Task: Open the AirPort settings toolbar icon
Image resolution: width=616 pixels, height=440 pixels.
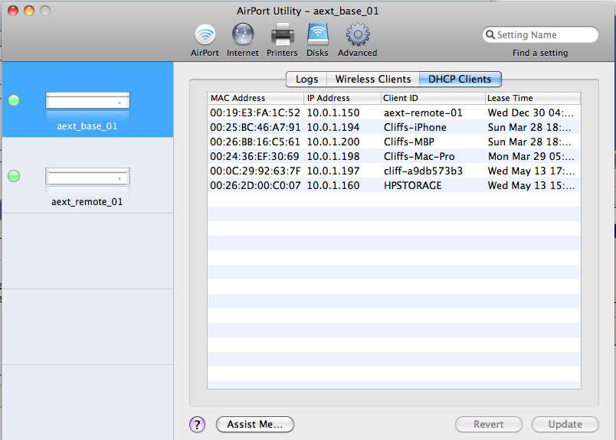Action: (x=205, y=34)
